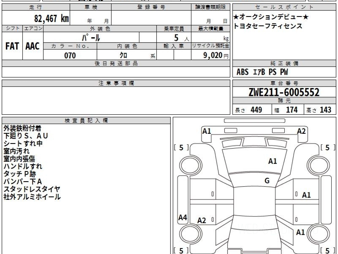Select the トヨタセーフティセンス line
Image resolution: width=338 pixels, height=254 pixels.
coord(268,26)
